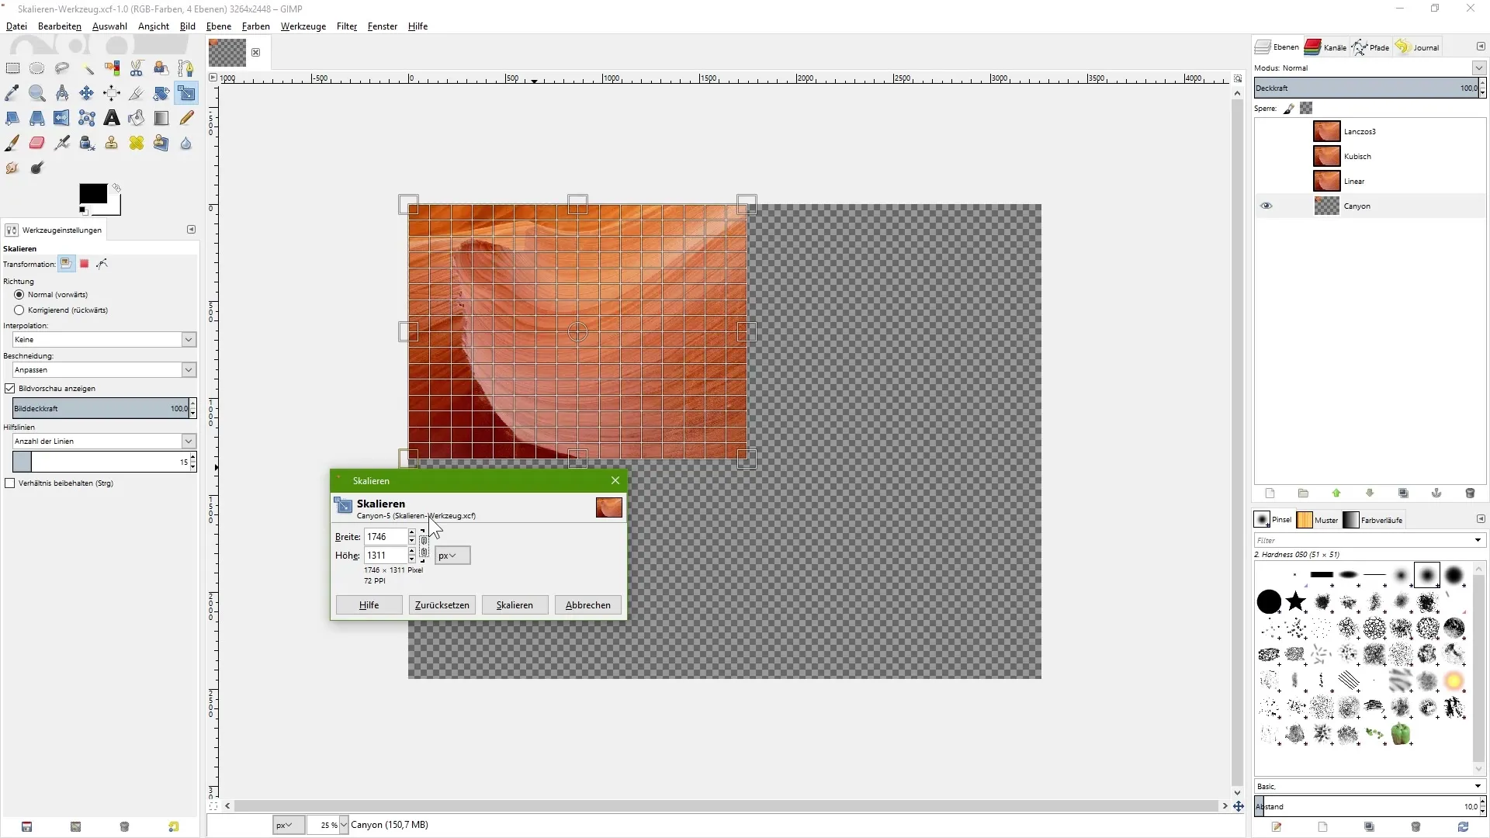
Task: Open the Interpolation dropdown
Action: coord(104,339)
